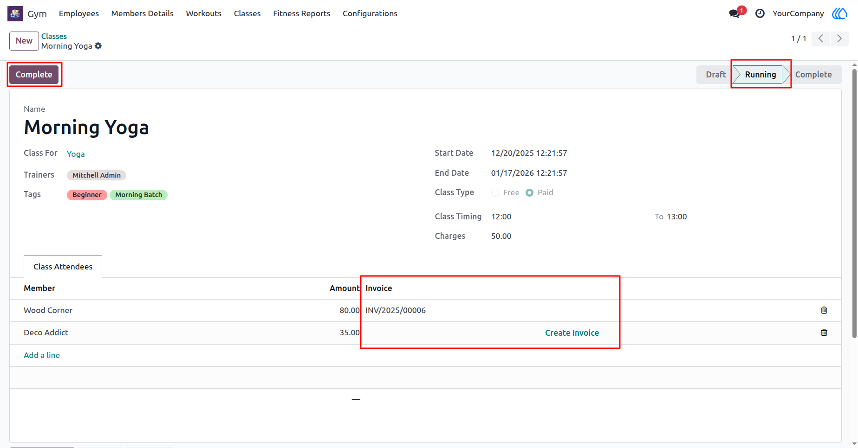
Task: Click Add a line link
Action: [42, 355]
